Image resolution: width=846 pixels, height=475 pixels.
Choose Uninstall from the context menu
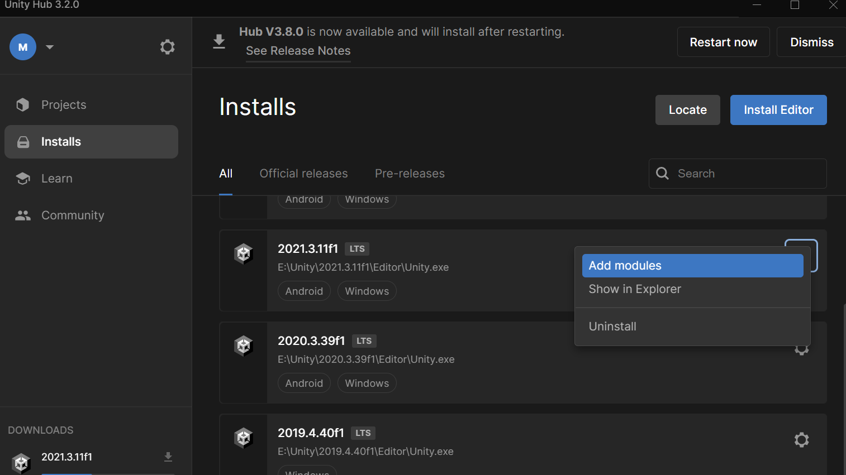pyautogui.click(x=692, y=327)
